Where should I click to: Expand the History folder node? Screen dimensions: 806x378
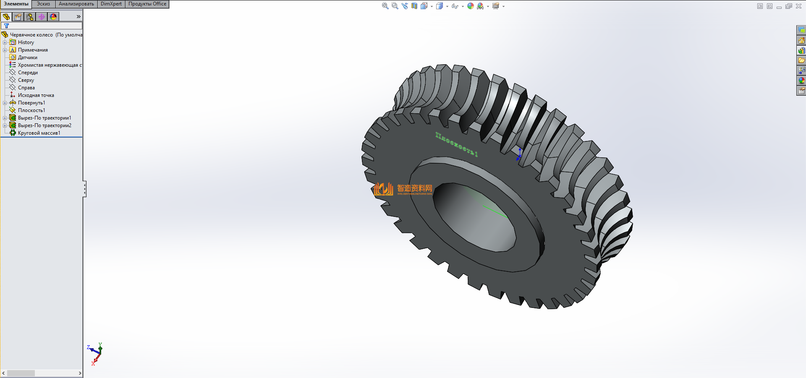5,42
